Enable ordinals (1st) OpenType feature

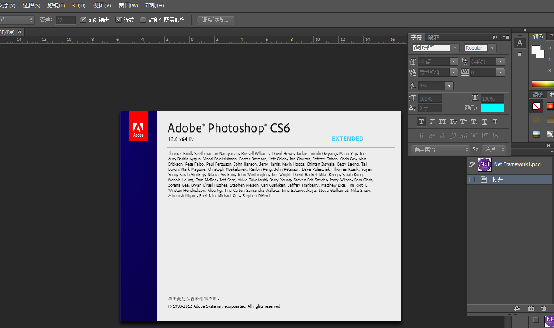pos(485,136)
